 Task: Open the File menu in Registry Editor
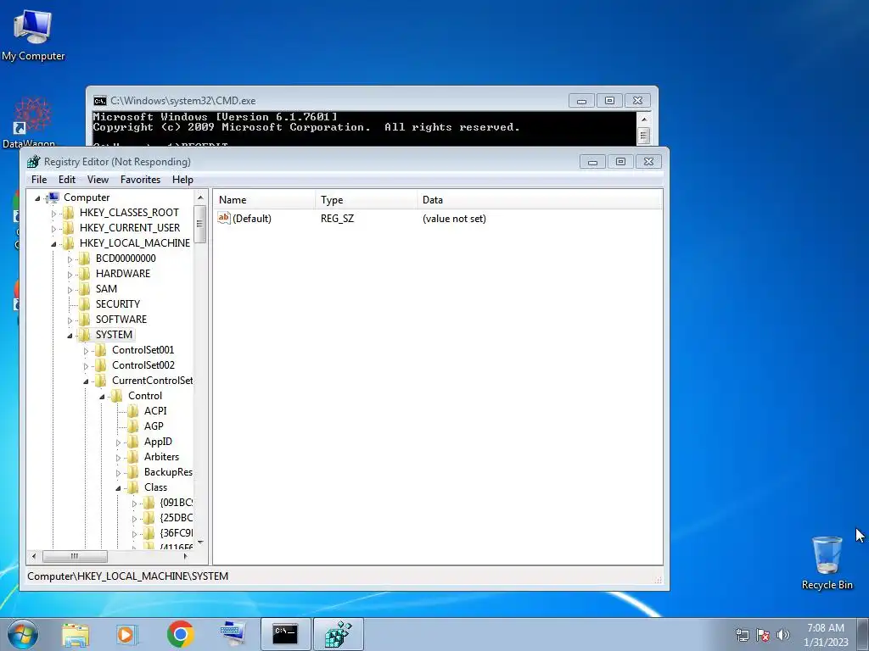coord(39,180)
